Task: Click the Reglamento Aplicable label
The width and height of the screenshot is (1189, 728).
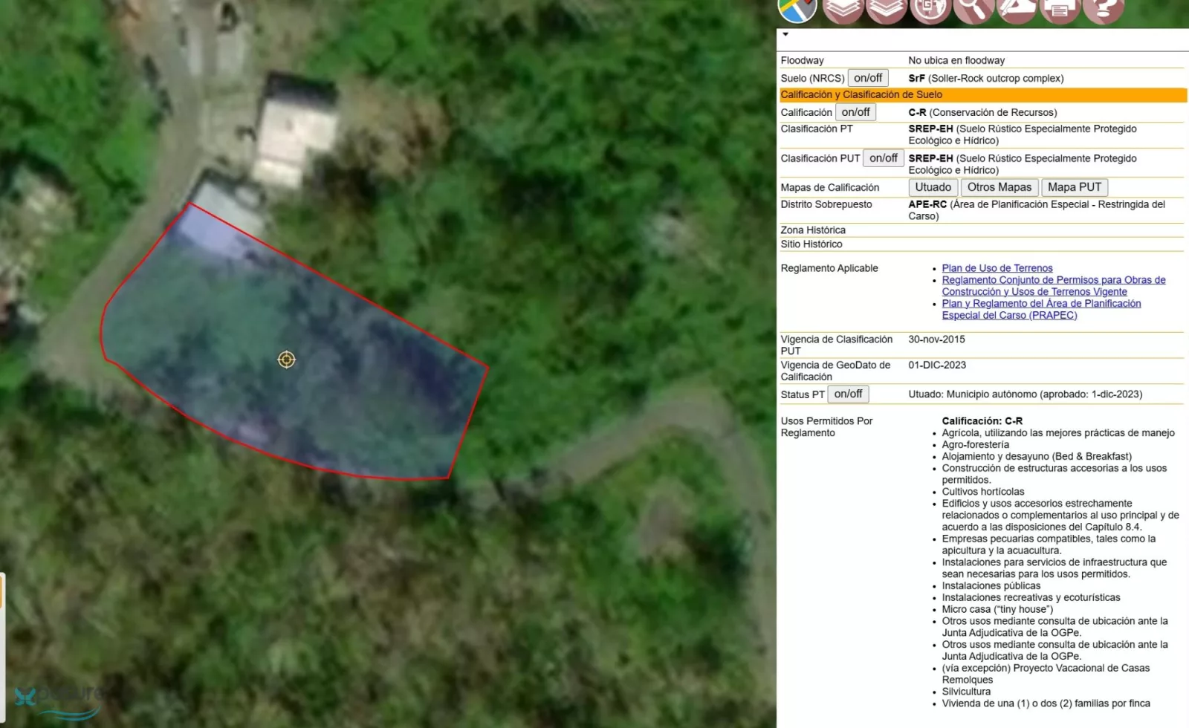Action: (x=829, y=268)
